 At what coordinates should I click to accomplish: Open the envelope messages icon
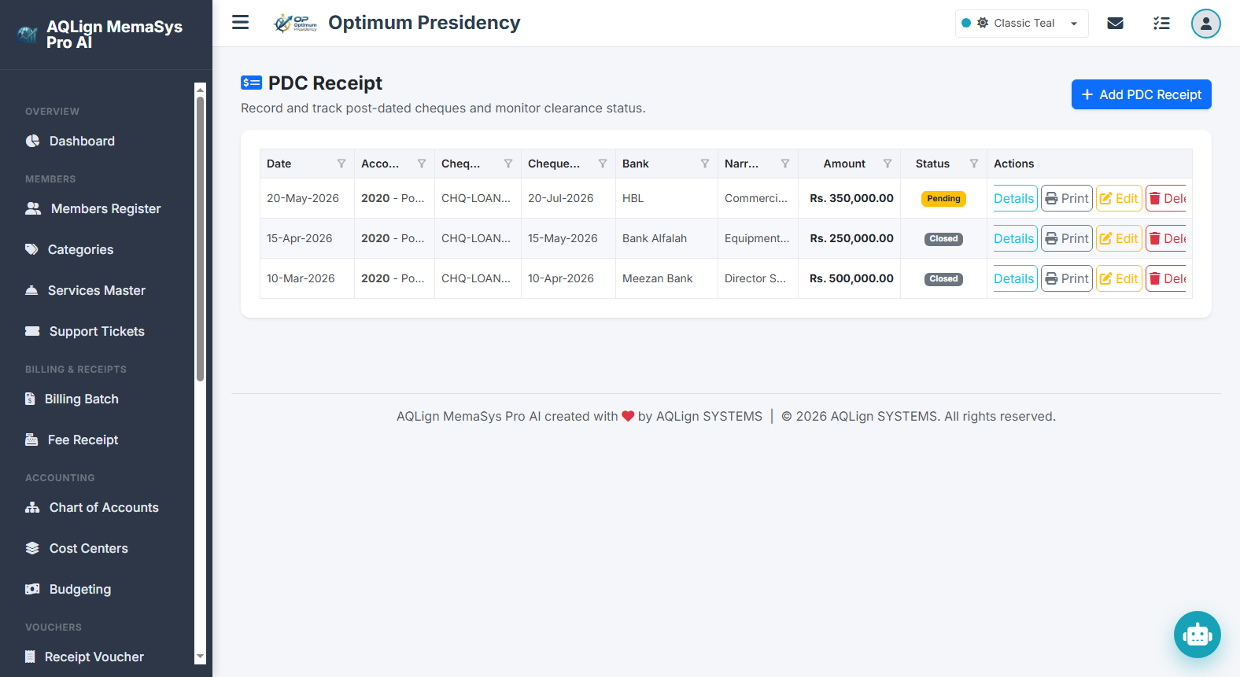click(x=1115, y=24)
